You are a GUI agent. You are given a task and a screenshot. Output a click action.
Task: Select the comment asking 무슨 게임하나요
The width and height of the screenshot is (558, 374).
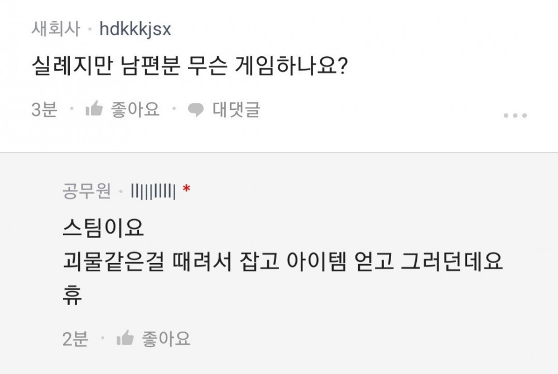190,68
